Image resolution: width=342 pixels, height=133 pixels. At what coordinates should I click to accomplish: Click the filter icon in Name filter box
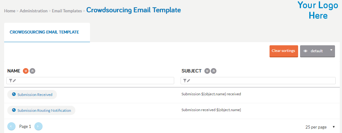coord(11,81)
